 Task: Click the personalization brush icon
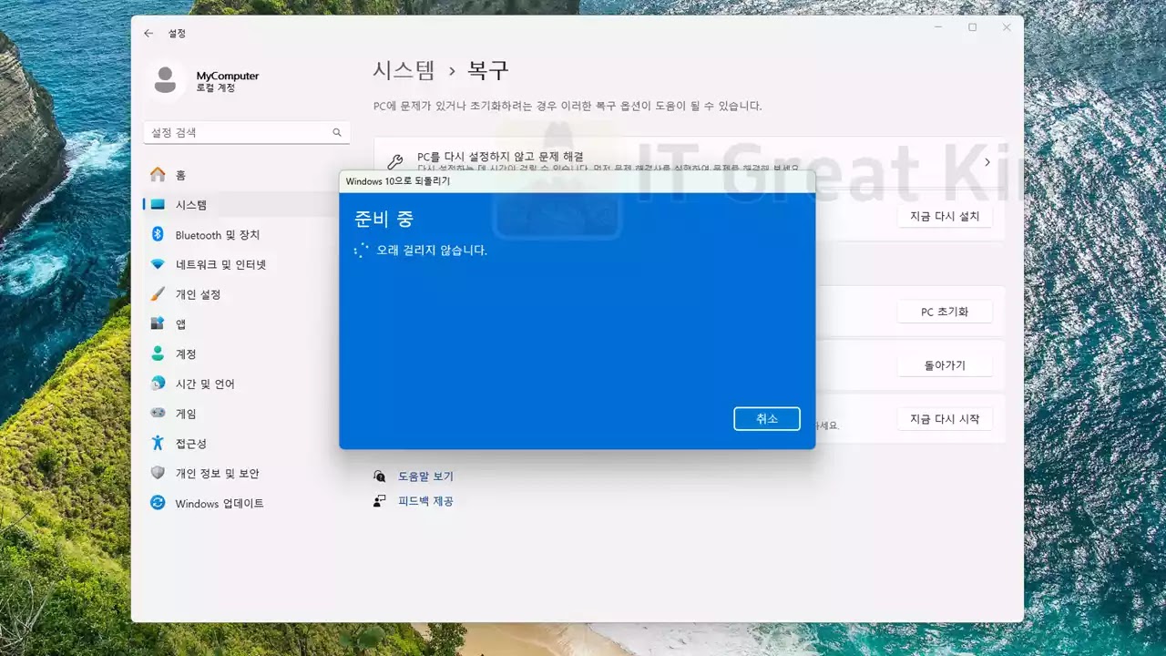158,294
